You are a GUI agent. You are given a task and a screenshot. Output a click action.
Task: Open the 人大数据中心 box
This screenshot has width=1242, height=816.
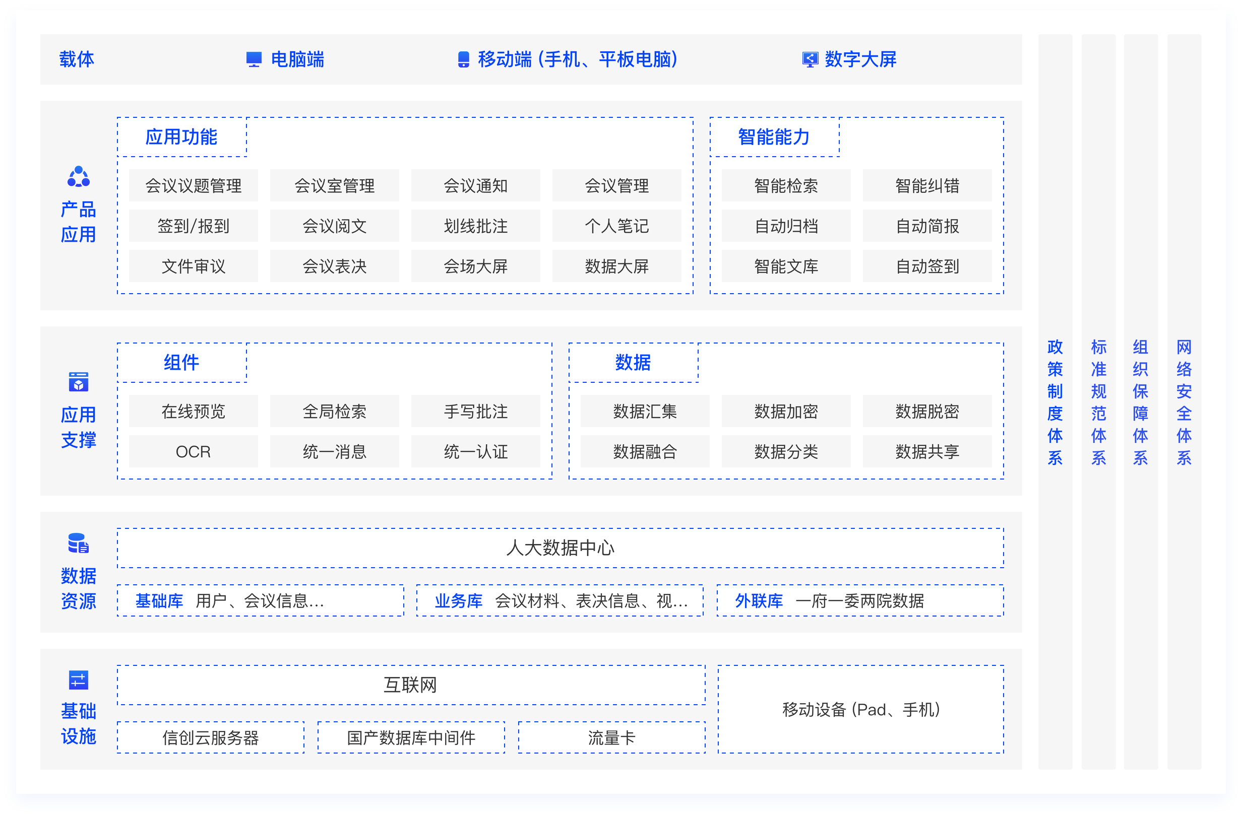click(560, 548)
